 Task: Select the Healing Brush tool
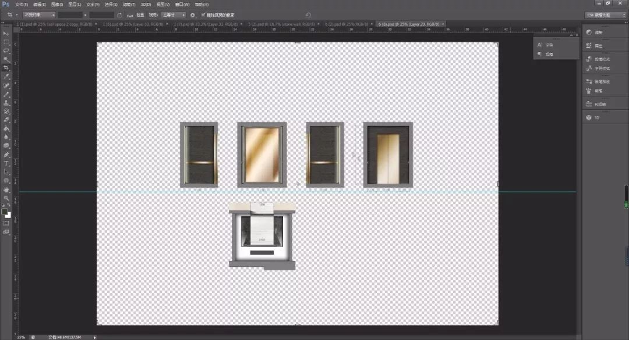point(6,85)
